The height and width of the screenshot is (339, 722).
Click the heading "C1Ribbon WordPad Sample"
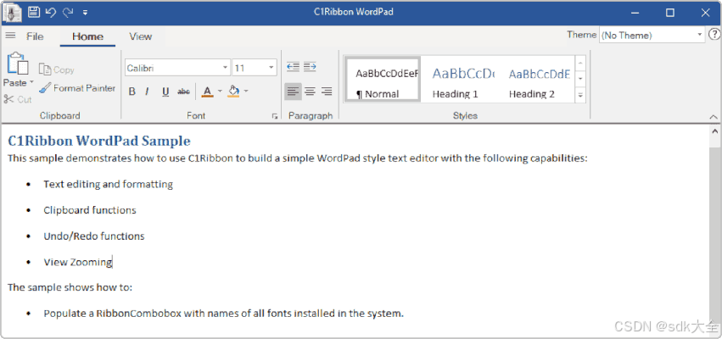pos(99,141)
